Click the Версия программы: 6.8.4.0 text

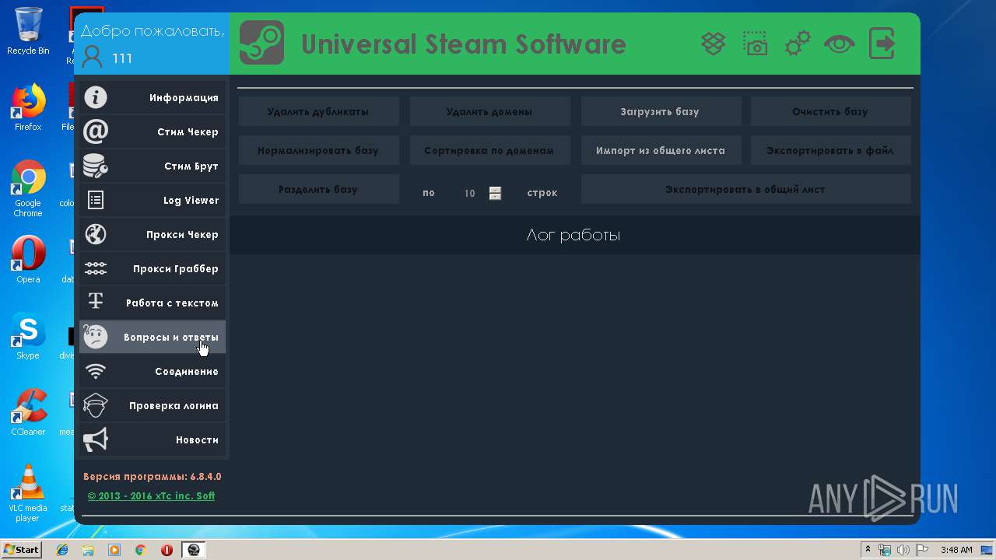click(x=153, y=476)
